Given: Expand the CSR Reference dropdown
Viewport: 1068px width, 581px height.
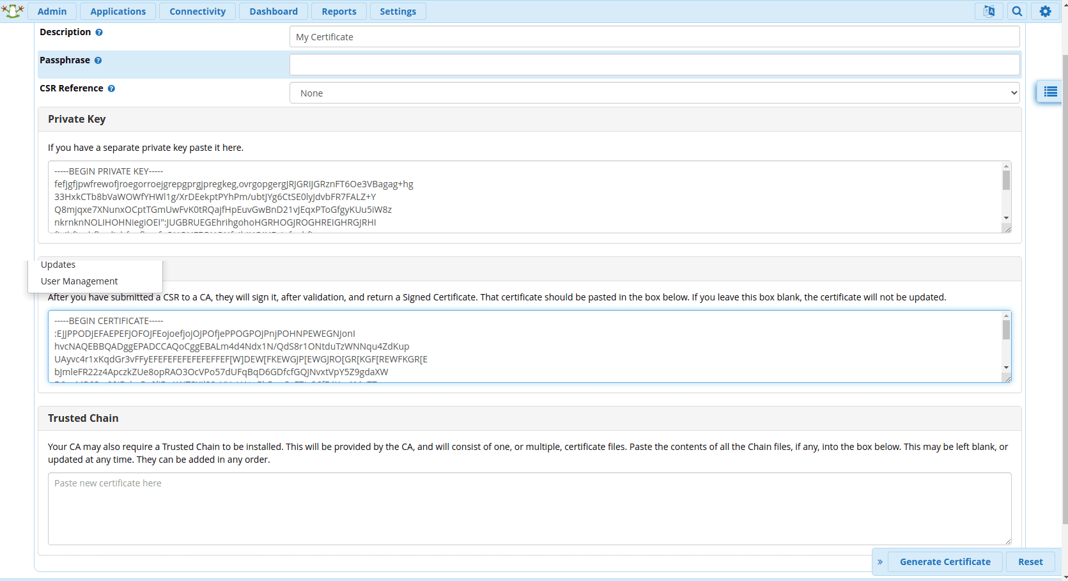Looking at the screenshot, I should click(654, 93).
